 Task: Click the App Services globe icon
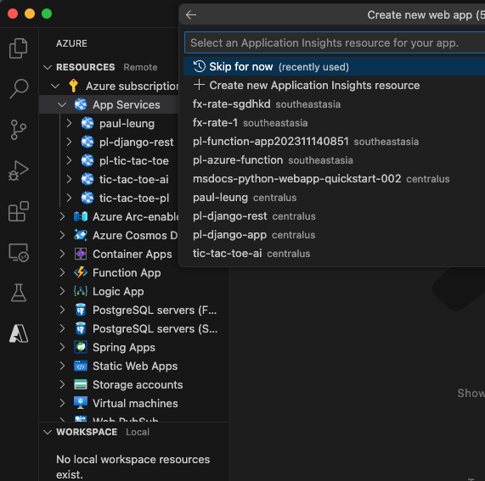click(x=81, y=104)
